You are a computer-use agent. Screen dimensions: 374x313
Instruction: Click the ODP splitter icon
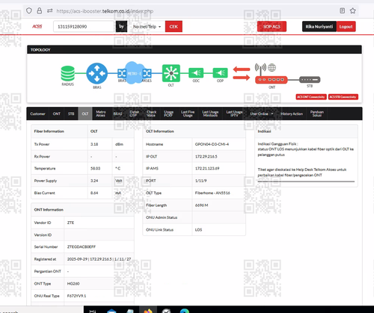tap(220, 73)
